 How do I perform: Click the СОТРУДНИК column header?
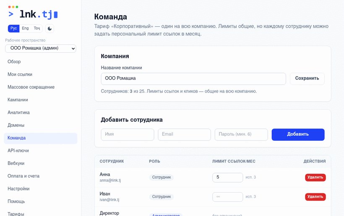coord(112,161)
